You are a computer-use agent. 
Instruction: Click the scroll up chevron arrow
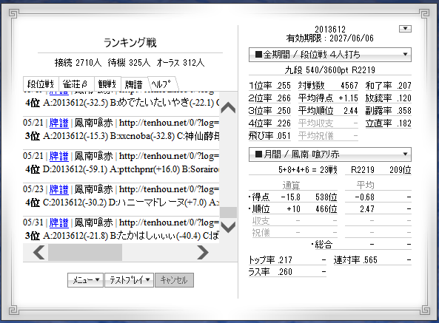coord(228,108)
